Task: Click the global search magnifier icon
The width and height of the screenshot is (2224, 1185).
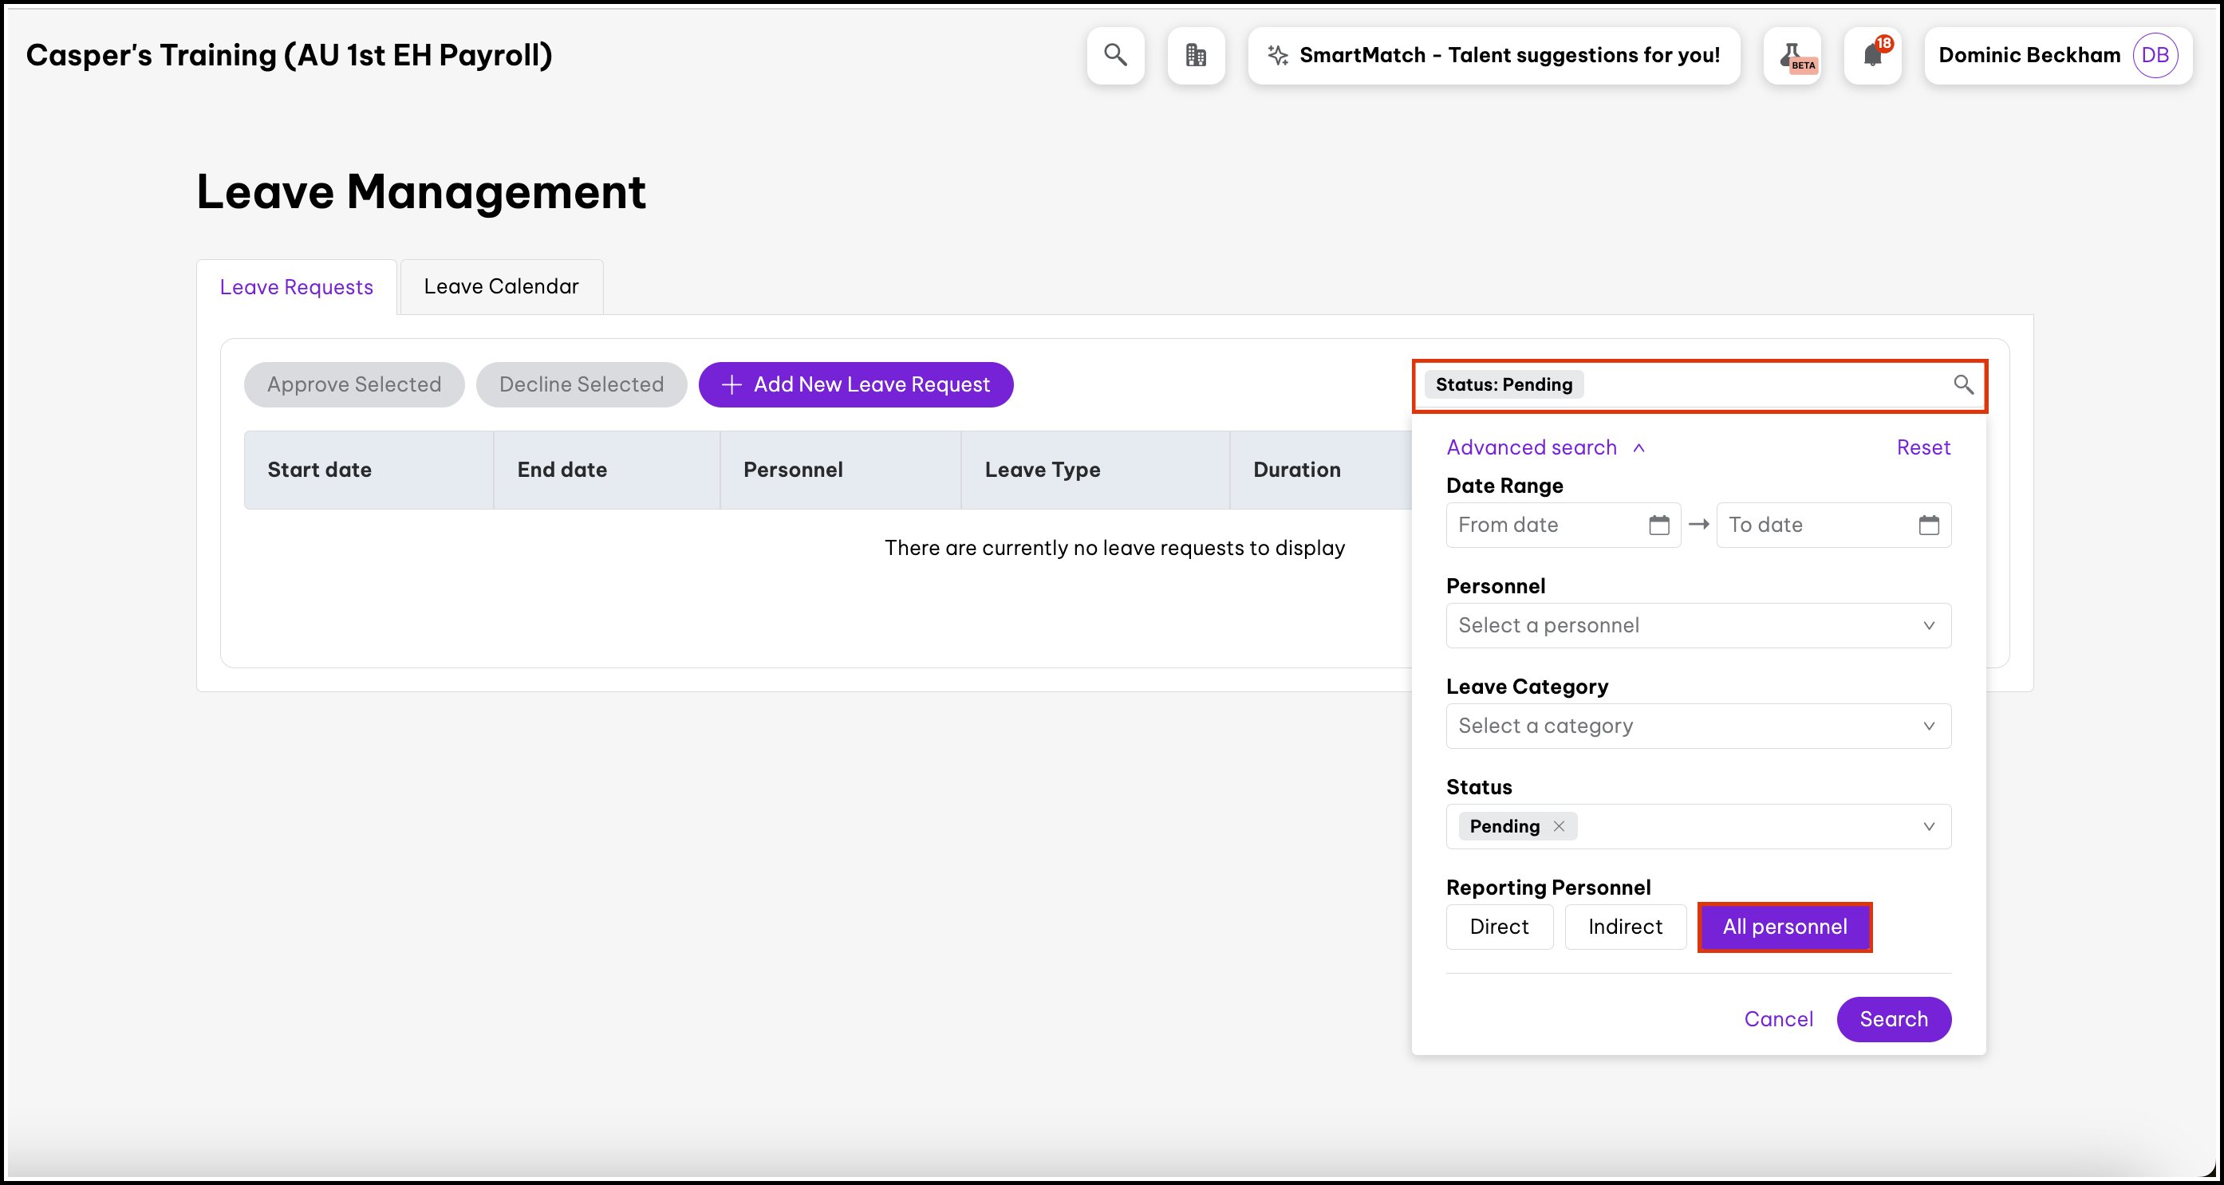Action: [x=1115, y=55]
